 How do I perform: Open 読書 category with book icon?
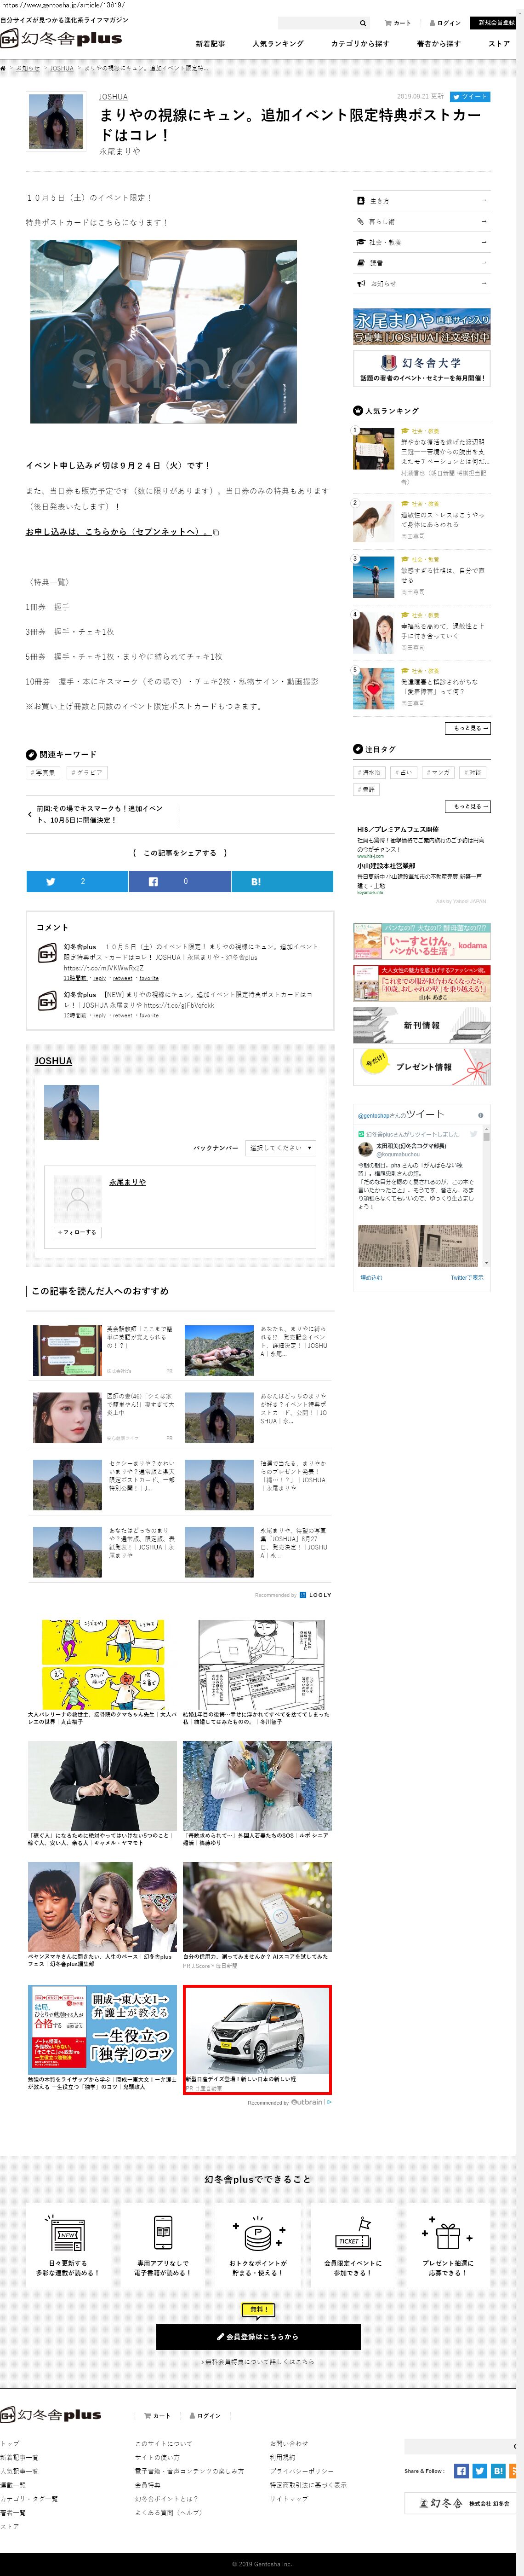pyautogui.click(x=422, y=263)
